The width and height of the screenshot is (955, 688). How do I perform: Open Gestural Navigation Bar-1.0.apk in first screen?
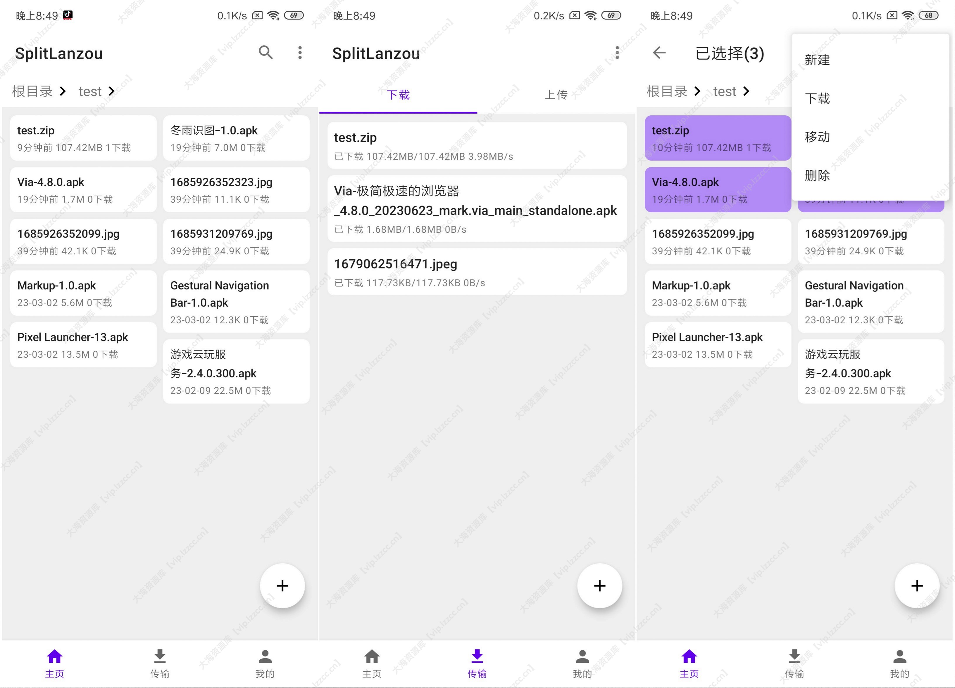(236, 302)
